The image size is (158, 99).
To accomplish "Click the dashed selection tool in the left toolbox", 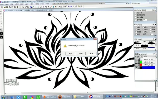I will coord(1,14).
